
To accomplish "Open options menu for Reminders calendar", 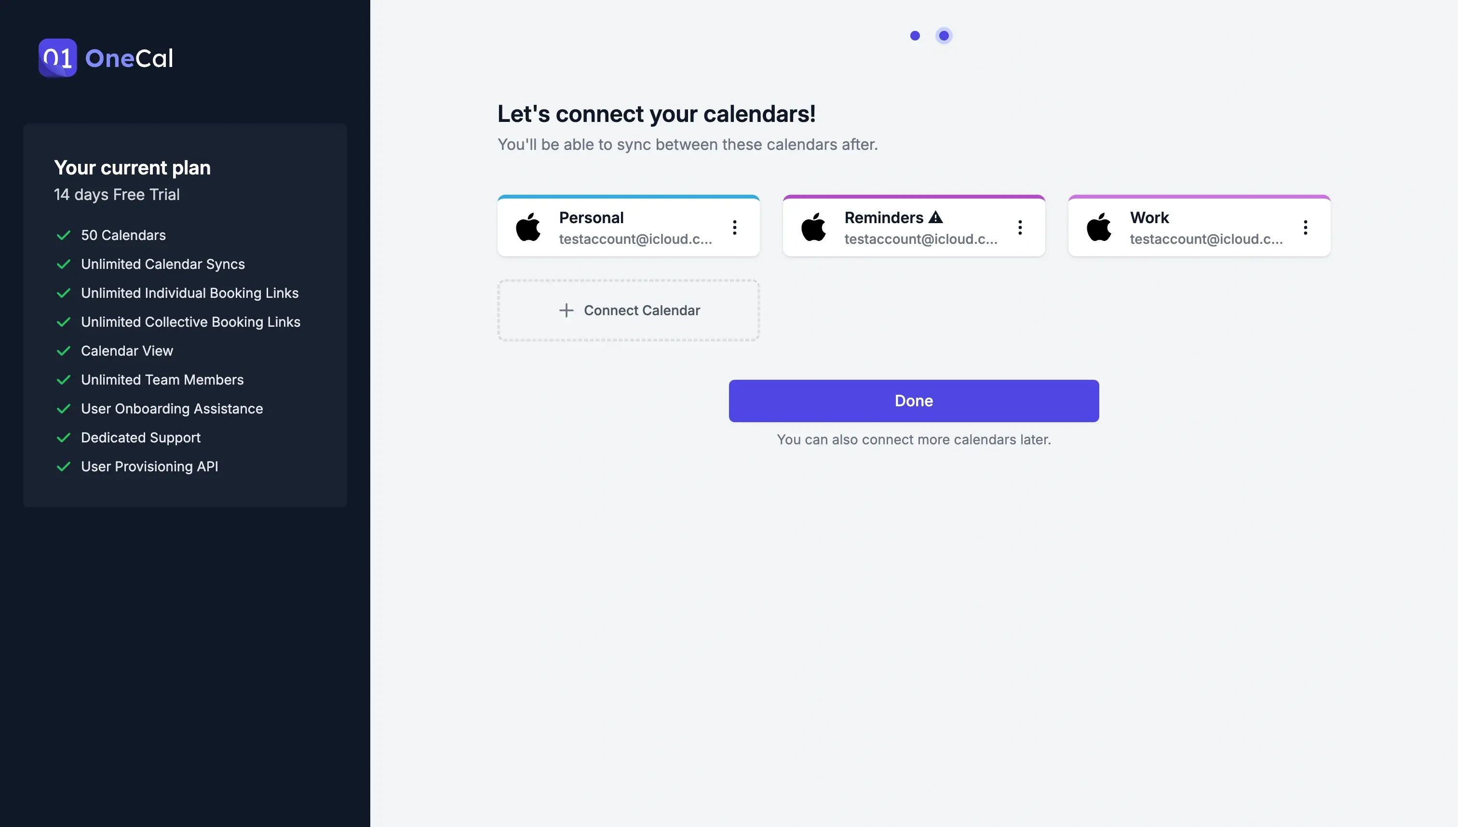I will point(1020,227).
